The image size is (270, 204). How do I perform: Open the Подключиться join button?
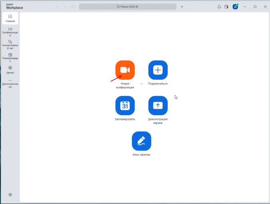[x=158, y=70]
